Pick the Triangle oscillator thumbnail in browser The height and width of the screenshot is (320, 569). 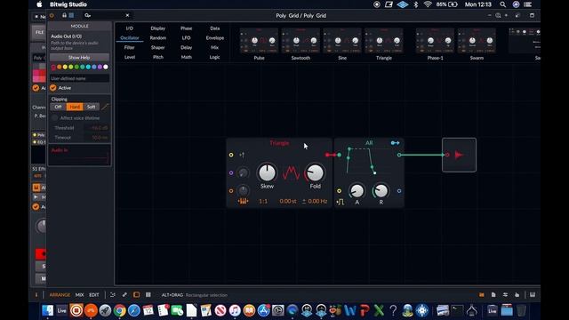tap(384, 41)
